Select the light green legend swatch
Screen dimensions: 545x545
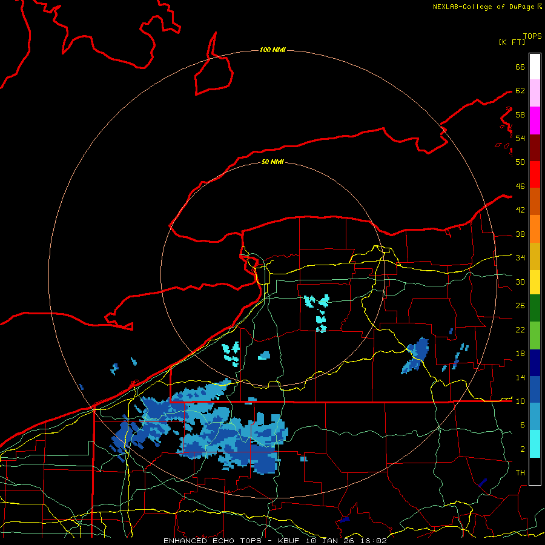tap(535, 335)
